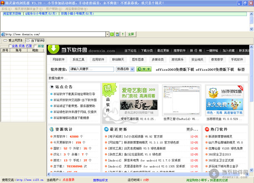Open the 系统 menu
Screen dimensions: 254x183
(6, 9)
